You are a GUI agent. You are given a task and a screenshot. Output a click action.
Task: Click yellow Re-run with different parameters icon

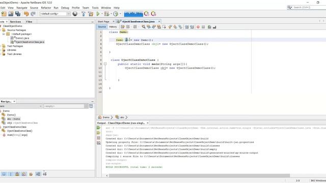click(x=98, y=133)
